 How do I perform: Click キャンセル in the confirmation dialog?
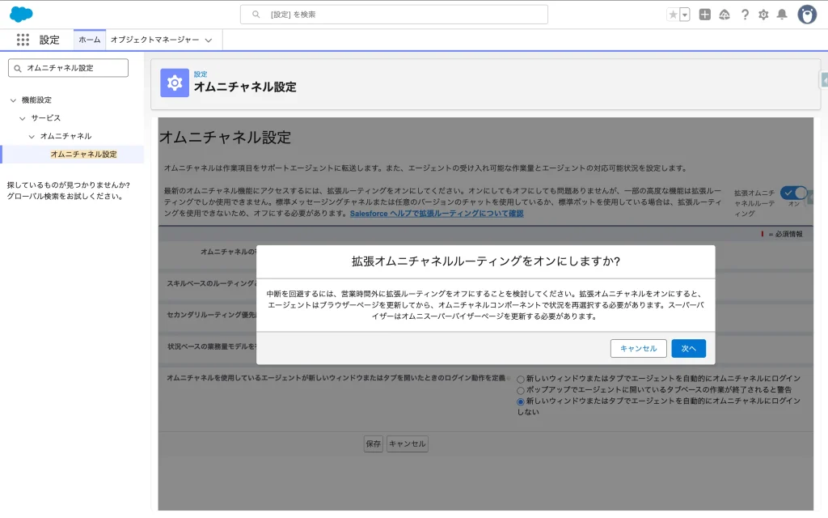point(638,348)
